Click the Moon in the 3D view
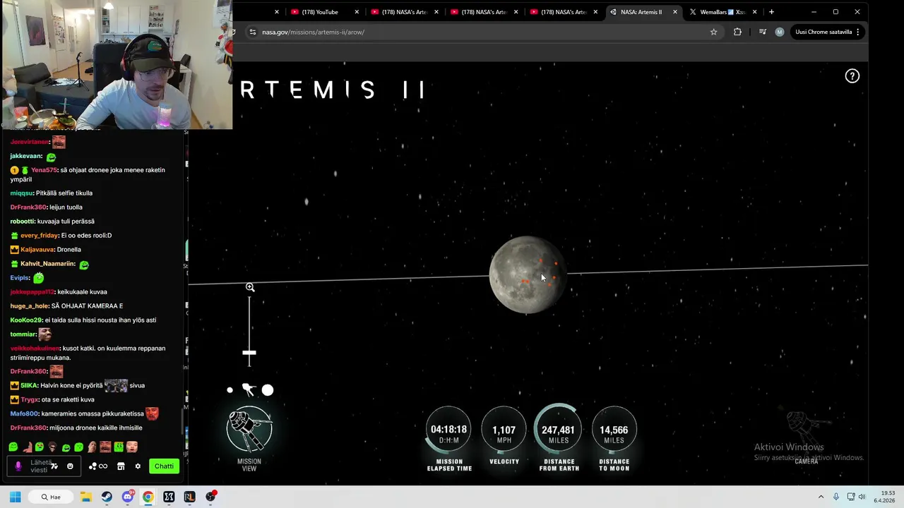This screenshot has width=904, height=508. (527, 274)
